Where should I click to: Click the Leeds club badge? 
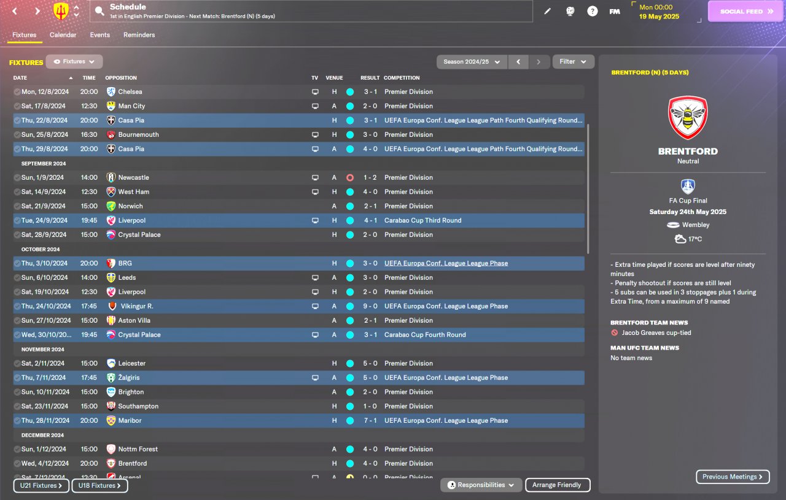[111, 277]
